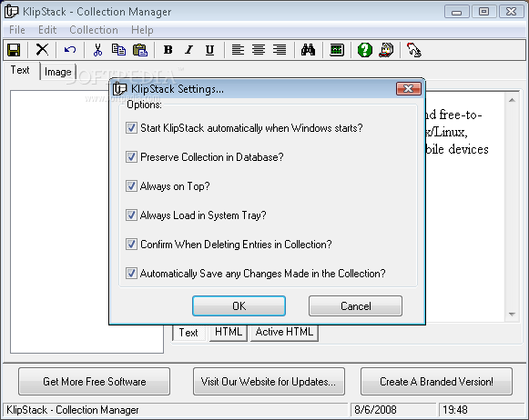529x420 pixels.
Task: Click the binoculars Find icon
Action: click(308, 50)
